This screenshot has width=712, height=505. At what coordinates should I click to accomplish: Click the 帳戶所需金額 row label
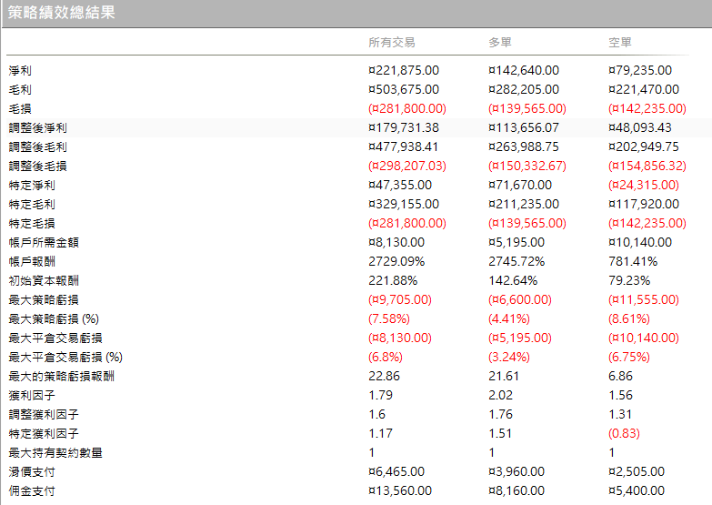(44, 242)
